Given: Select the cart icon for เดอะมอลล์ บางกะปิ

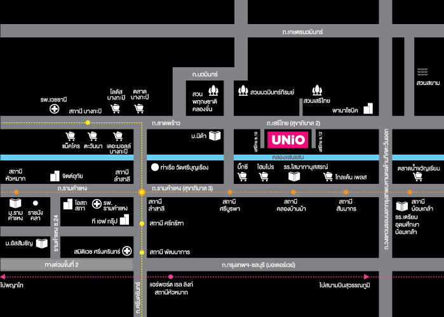Looking at the screenshot, I should [118, 136].
